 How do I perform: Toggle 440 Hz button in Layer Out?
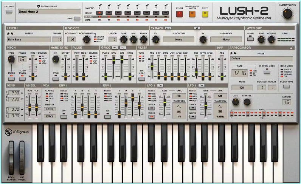(x=250, y=39)
